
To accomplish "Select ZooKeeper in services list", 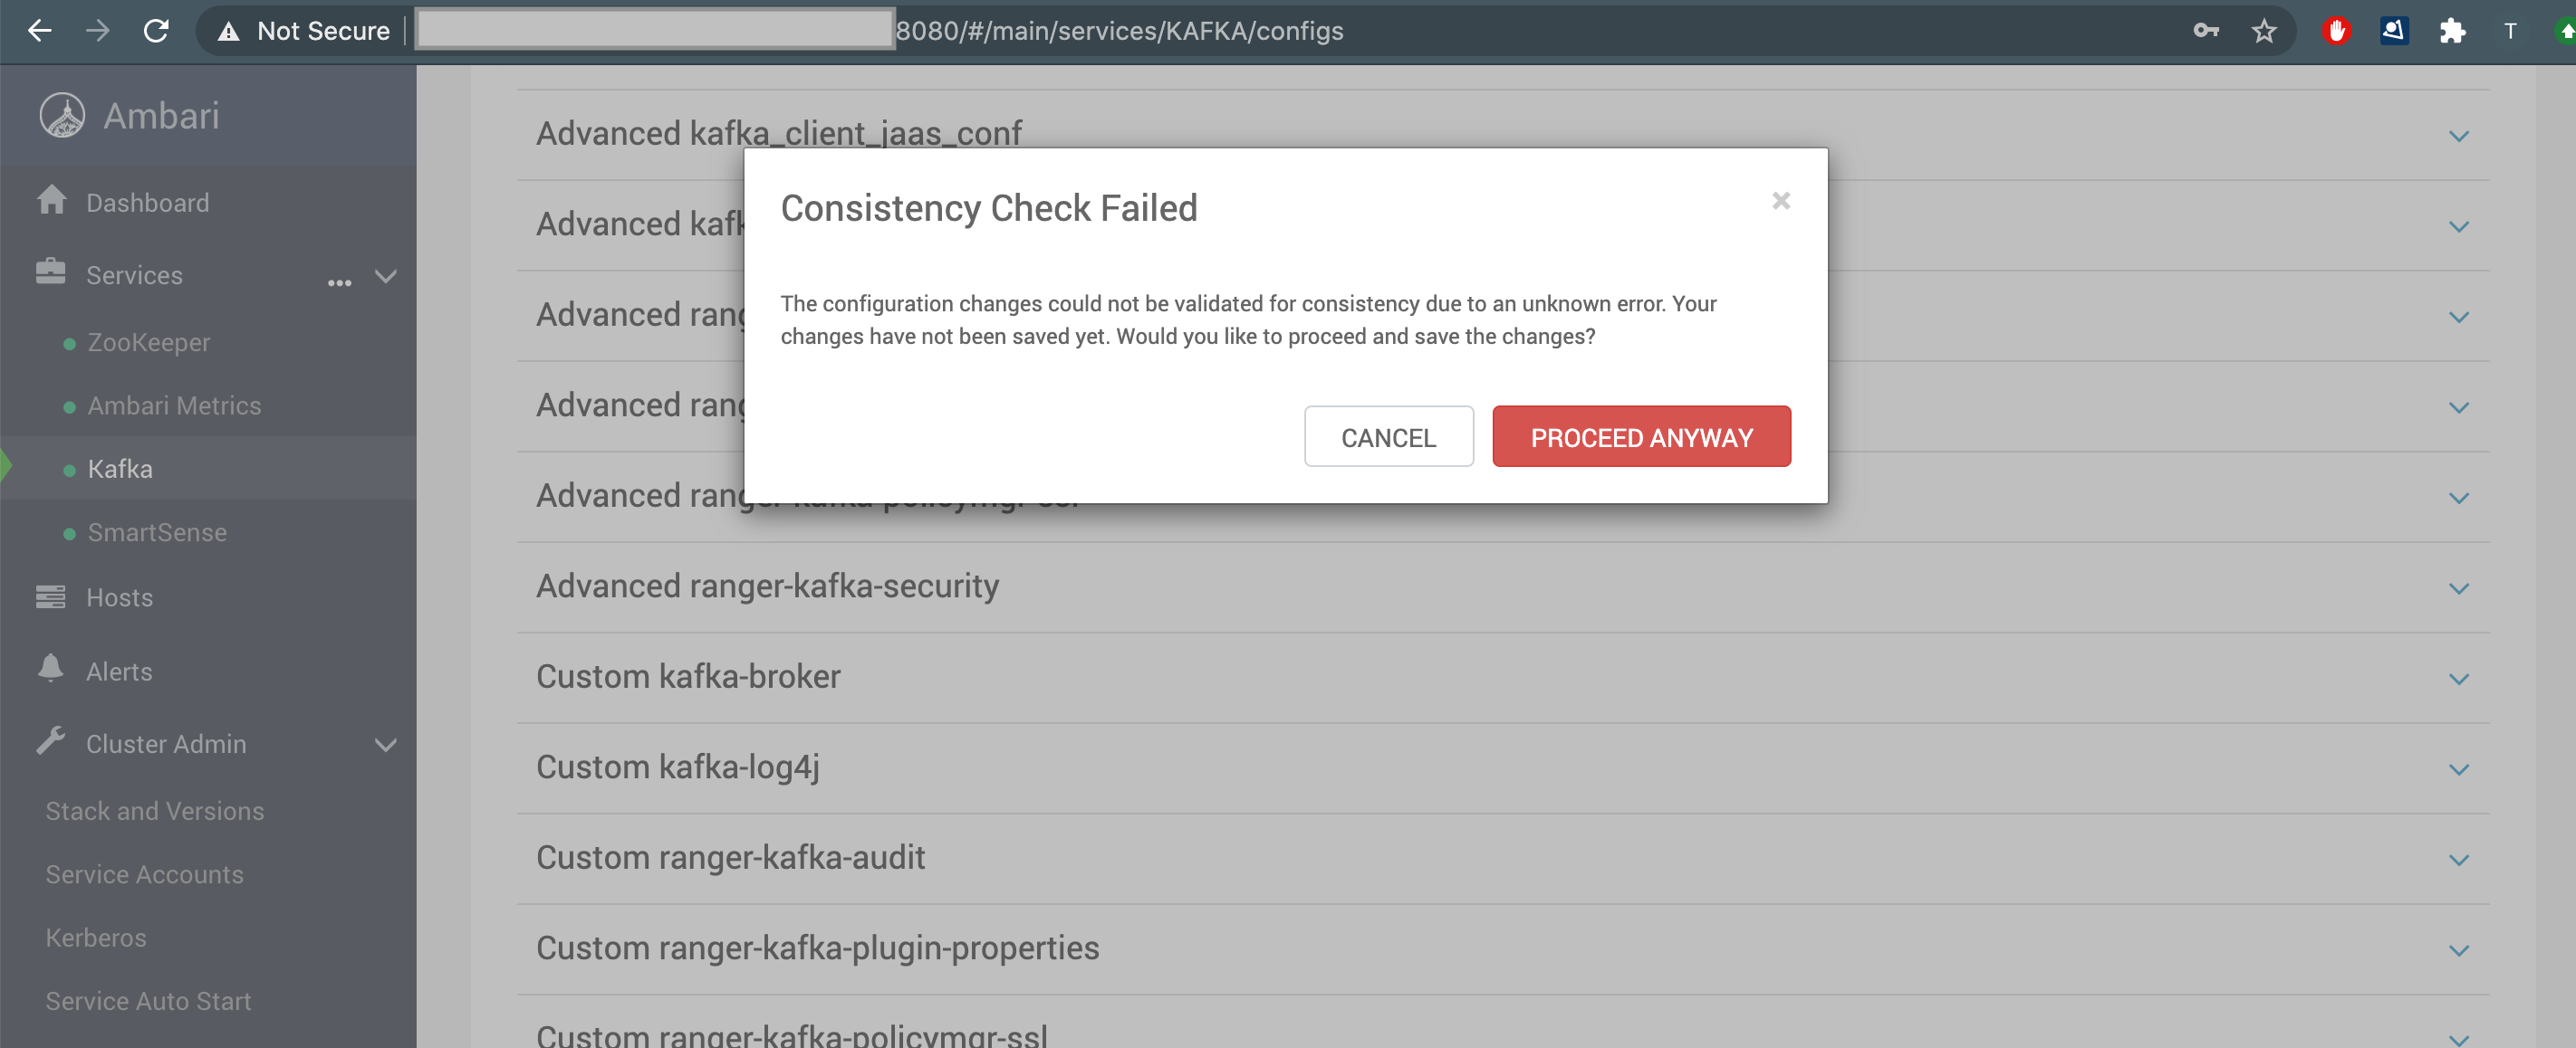I will click(148, 343).
